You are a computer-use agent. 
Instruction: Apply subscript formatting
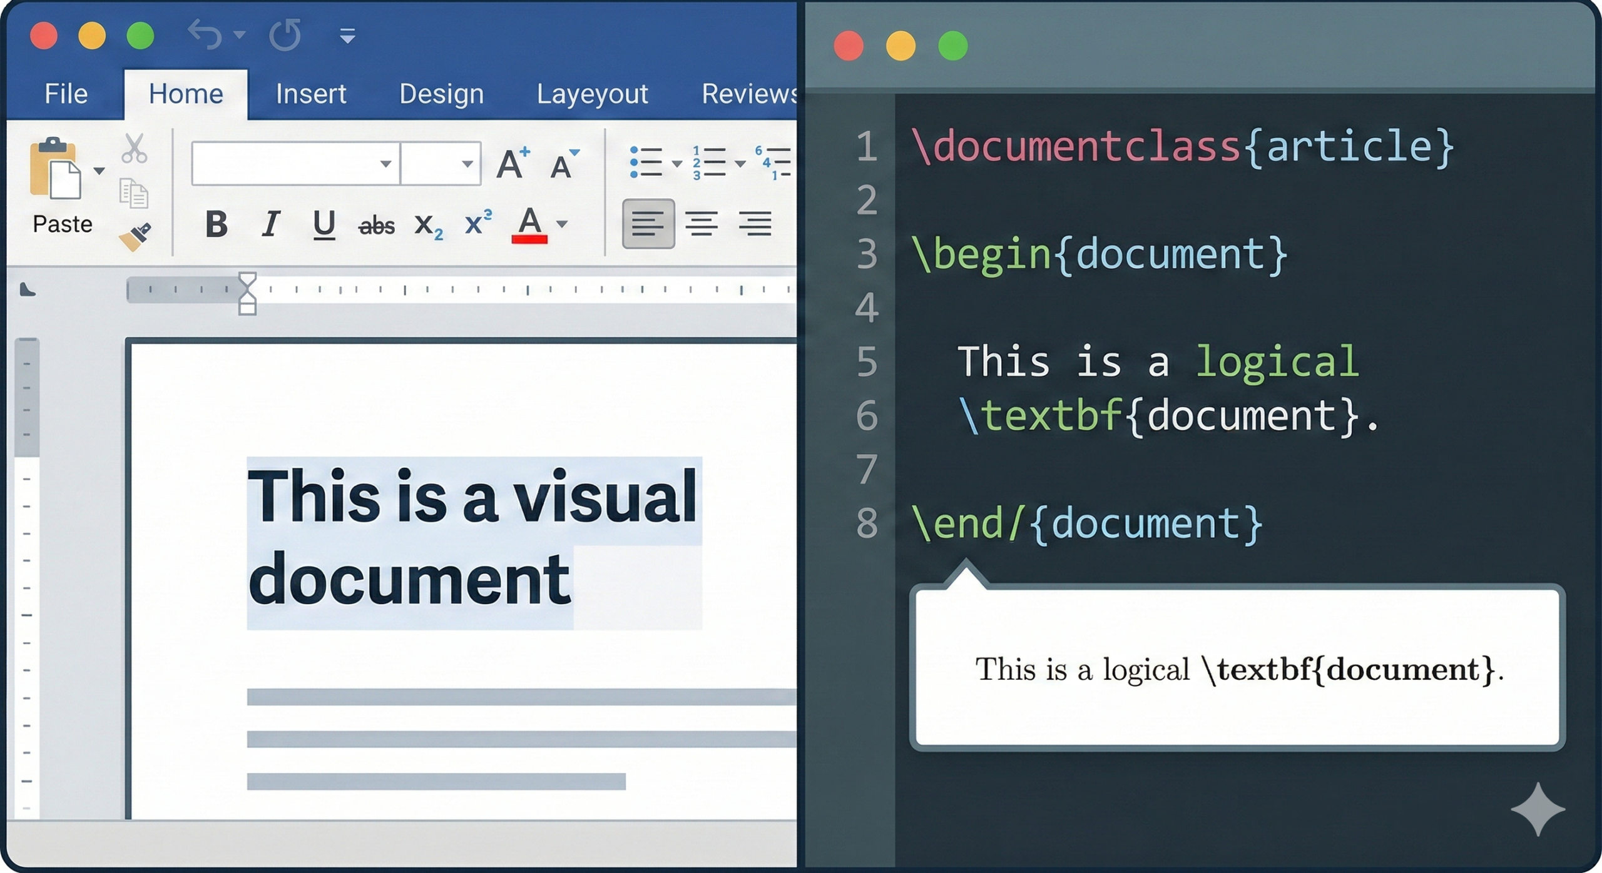click(x=428, y=225)
